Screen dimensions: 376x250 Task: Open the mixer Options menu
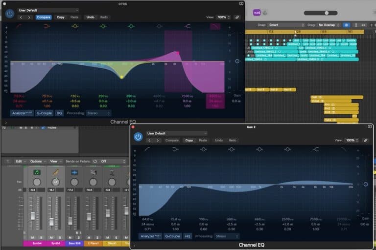pos(37,162)
